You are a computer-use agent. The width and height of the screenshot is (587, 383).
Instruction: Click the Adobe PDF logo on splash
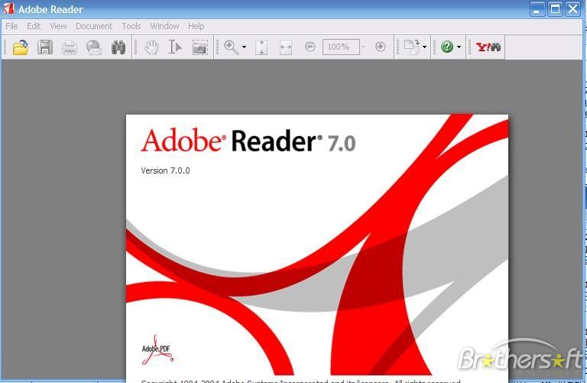(157, 350)
